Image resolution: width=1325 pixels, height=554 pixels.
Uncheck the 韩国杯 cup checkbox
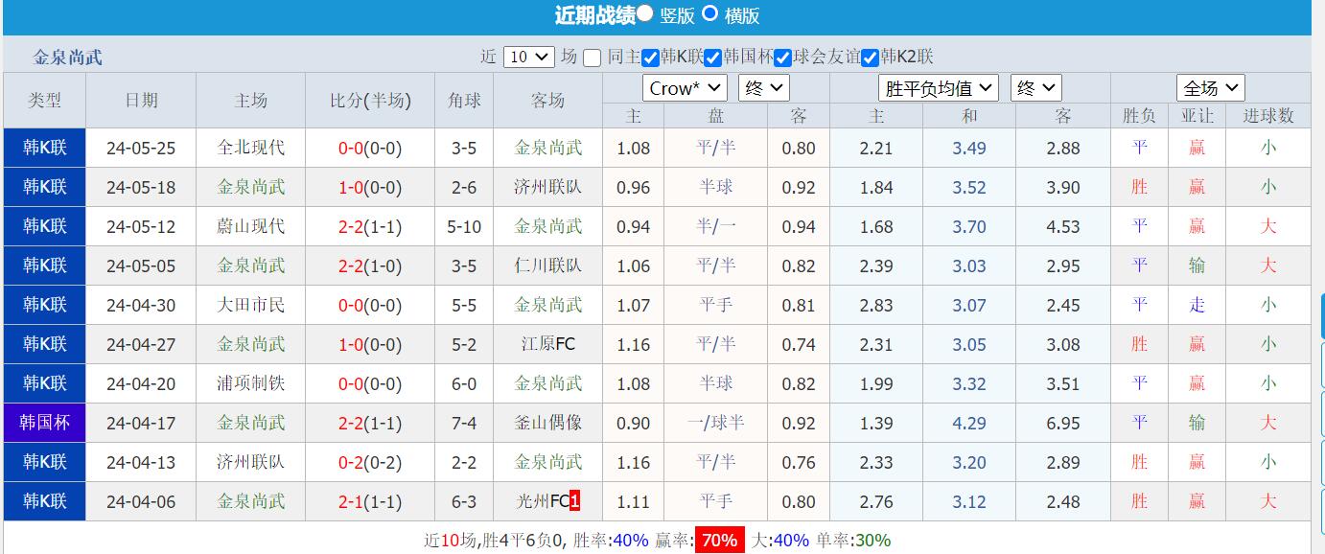coord(710,58)
